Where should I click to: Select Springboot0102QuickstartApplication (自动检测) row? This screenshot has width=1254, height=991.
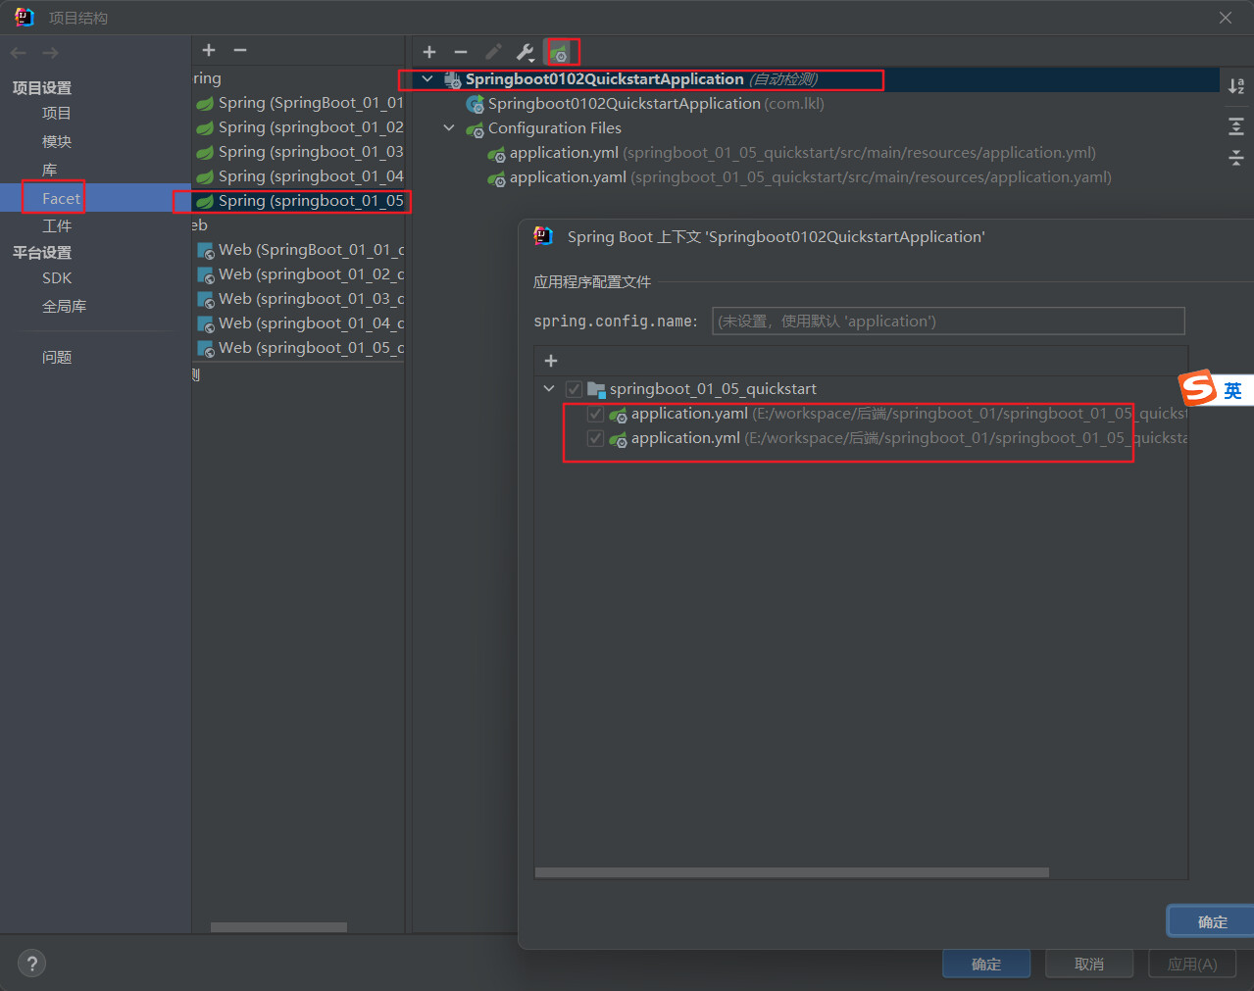816,79
